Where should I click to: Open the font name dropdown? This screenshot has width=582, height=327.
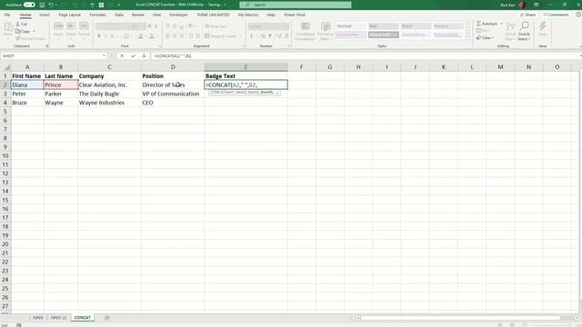click(x=114, y=26)
